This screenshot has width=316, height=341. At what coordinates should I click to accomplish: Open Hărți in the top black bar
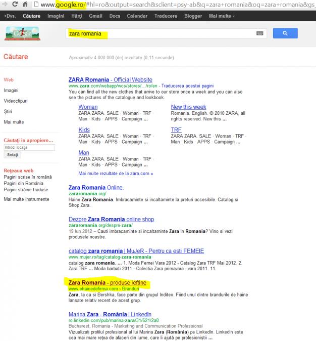pos(77,16)
